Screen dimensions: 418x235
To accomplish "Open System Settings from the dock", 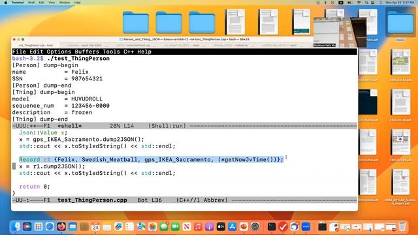I will tap(255, 227).
